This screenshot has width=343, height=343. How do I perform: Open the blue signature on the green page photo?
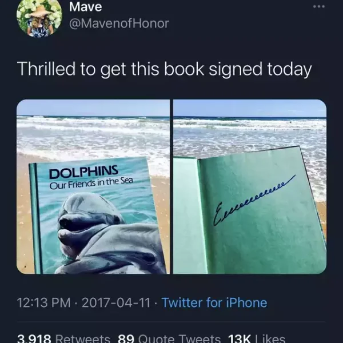coord(254,200)
